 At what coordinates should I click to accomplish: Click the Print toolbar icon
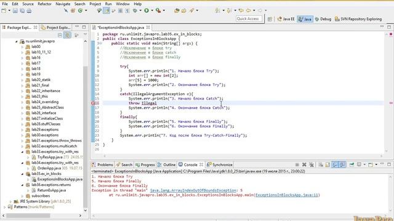[x=29, y=10]
